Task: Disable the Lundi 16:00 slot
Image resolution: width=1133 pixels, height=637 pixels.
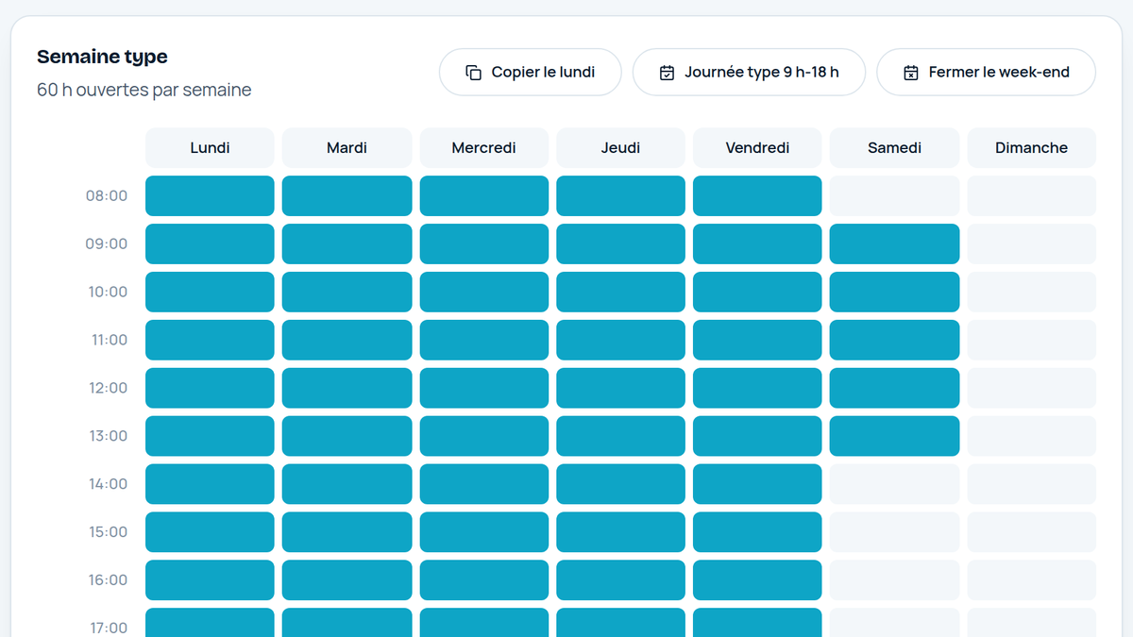Action: coord(210,580)
